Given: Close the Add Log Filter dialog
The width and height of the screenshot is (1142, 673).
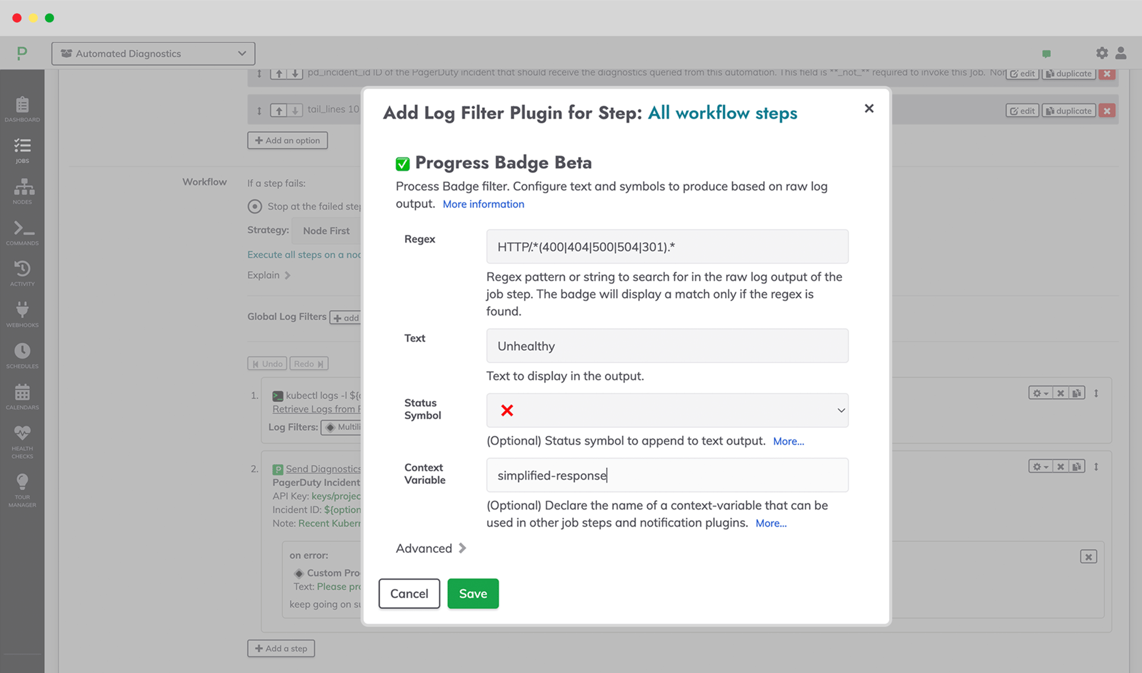Looking at the screenshot, I should tap(869, 108).
